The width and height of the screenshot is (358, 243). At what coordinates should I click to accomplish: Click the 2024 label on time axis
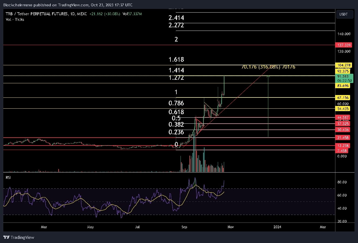tap(278, 227)
